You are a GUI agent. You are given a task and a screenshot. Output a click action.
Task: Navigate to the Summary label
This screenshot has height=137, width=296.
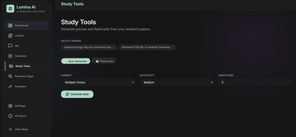point(21,56)
